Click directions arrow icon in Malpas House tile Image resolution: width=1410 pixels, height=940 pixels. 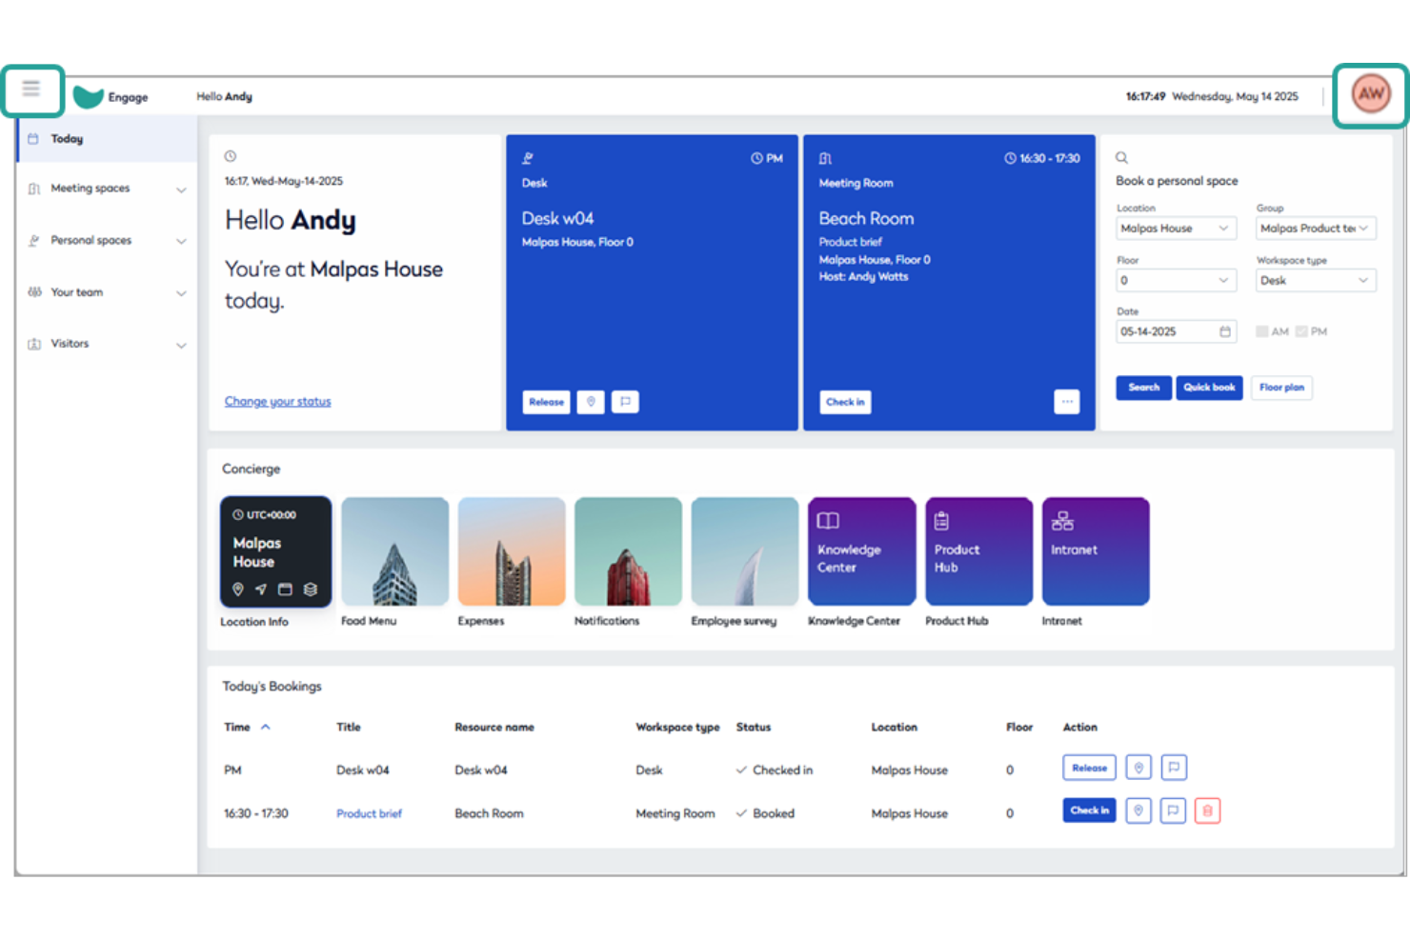(x=261, y=590)
